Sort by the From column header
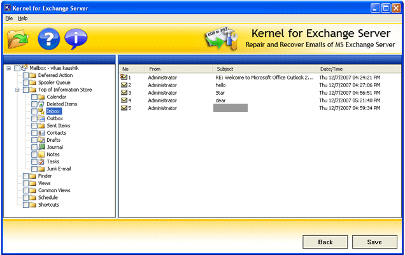The image size is (405, 255). 179,69
